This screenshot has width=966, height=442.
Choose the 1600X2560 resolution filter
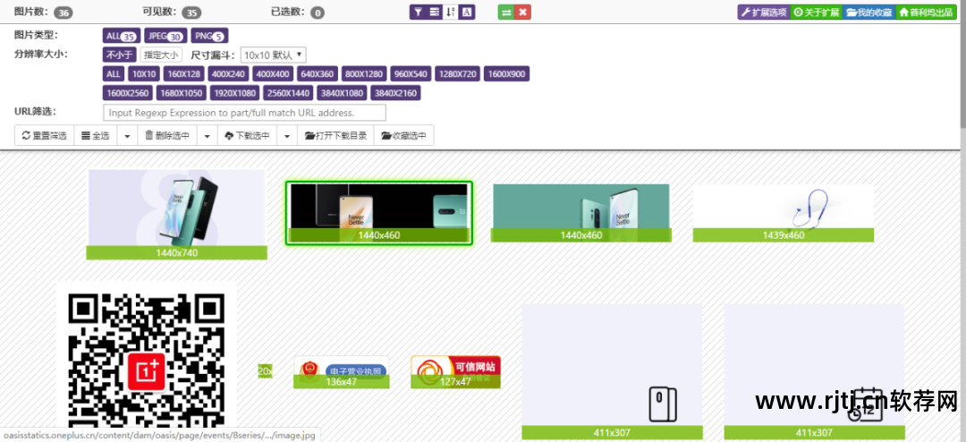click(128, 93)
